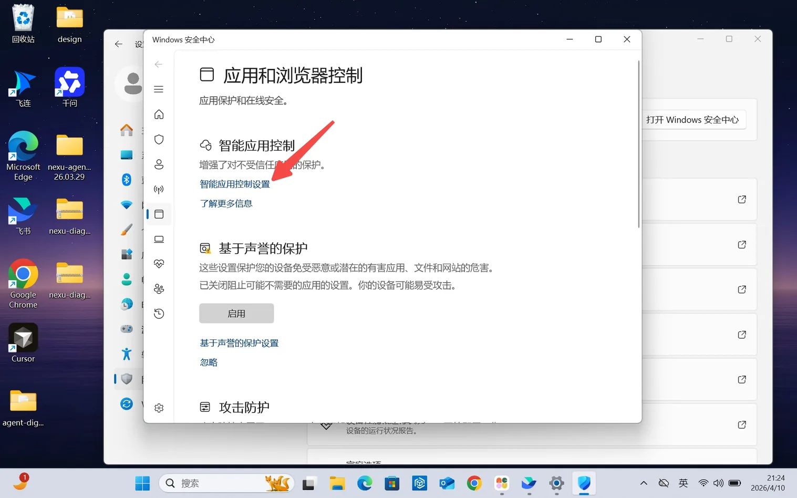Click 打开 Windows 安全中心 button
This screenshot has height=498, width=797.
click(694, 120)
